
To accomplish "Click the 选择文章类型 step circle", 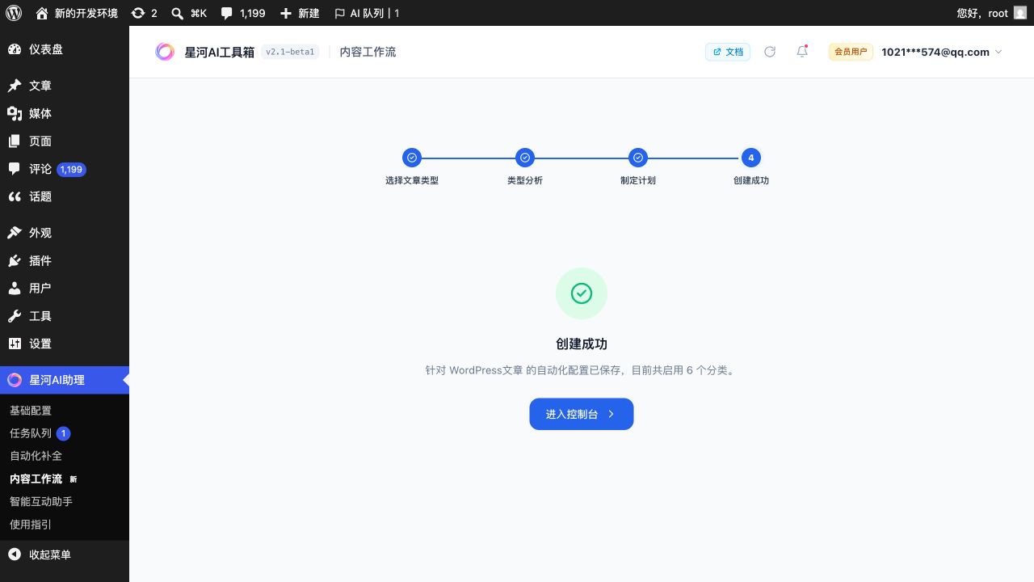I will click(412, 158).
